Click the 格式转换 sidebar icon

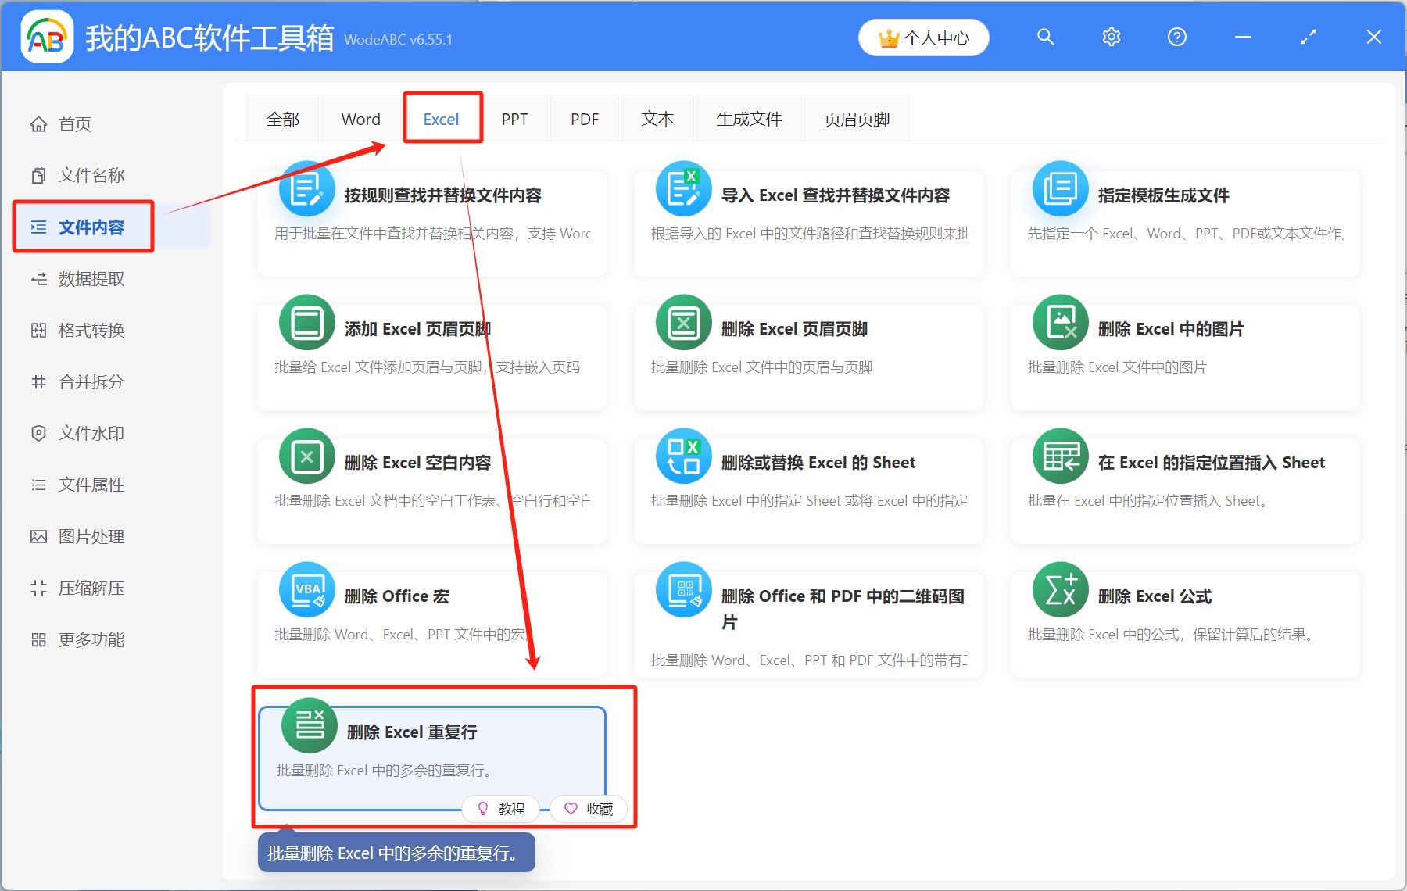[x=38, y=331]
